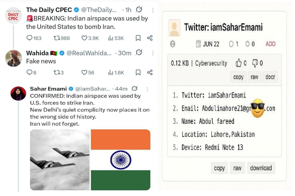This screenshot has width=295, height=196.
Task: Share Wahida's reply via share icon
Action: tap(150, 72)
